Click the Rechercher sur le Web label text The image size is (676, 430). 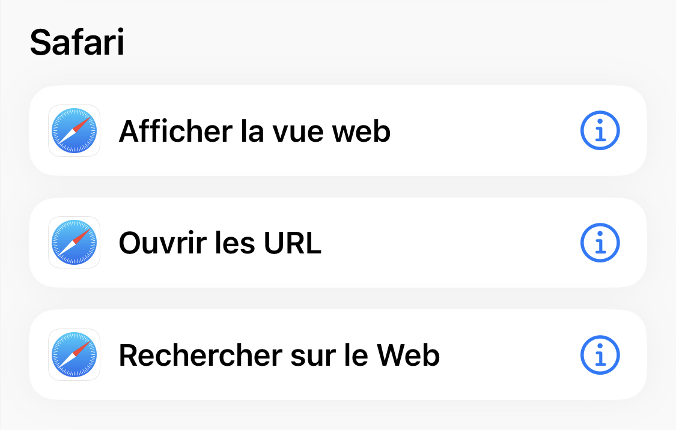279,355
